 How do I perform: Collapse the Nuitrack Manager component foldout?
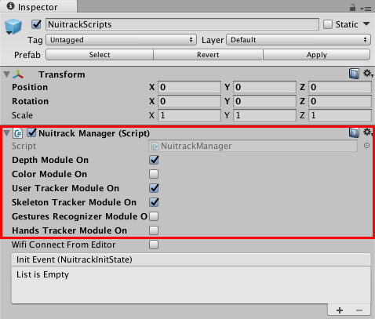[6, 133]
